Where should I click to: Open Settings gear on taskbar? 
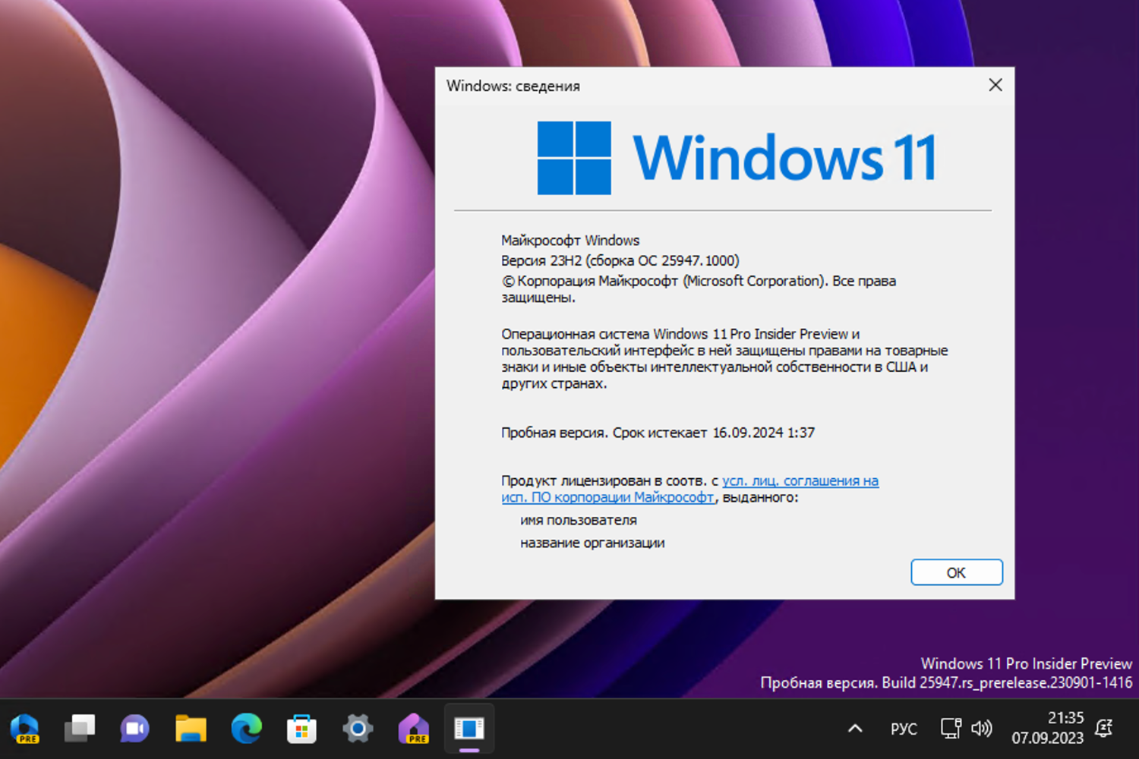coord(358,729)
